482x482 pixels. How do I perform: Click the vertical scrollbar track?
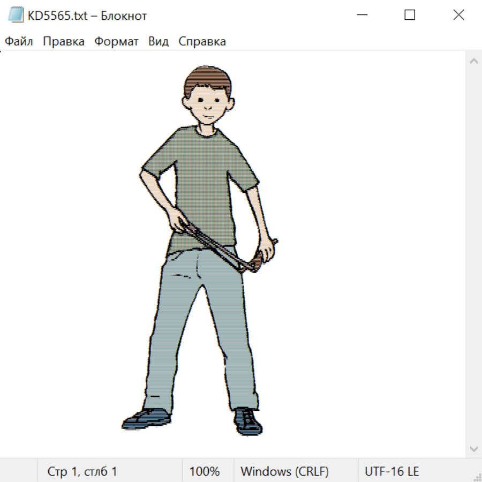coord(473,254)
